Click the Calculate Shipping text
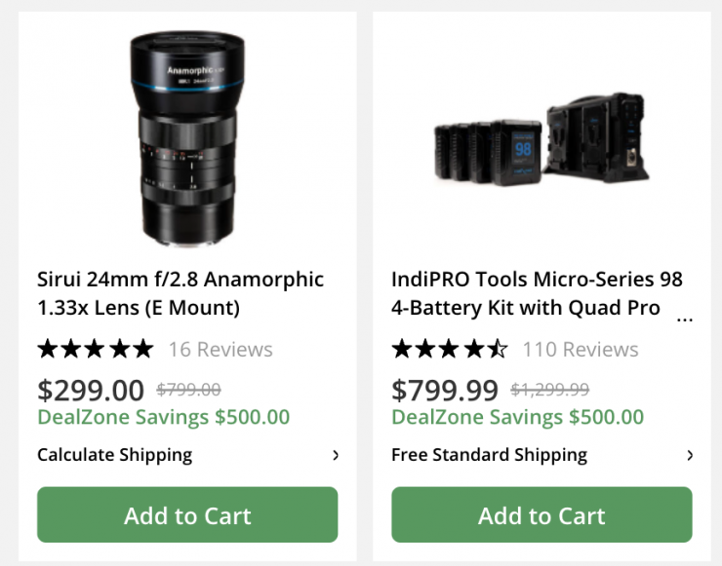The width and height of the screenshot is (722, 566). point(115,455)
